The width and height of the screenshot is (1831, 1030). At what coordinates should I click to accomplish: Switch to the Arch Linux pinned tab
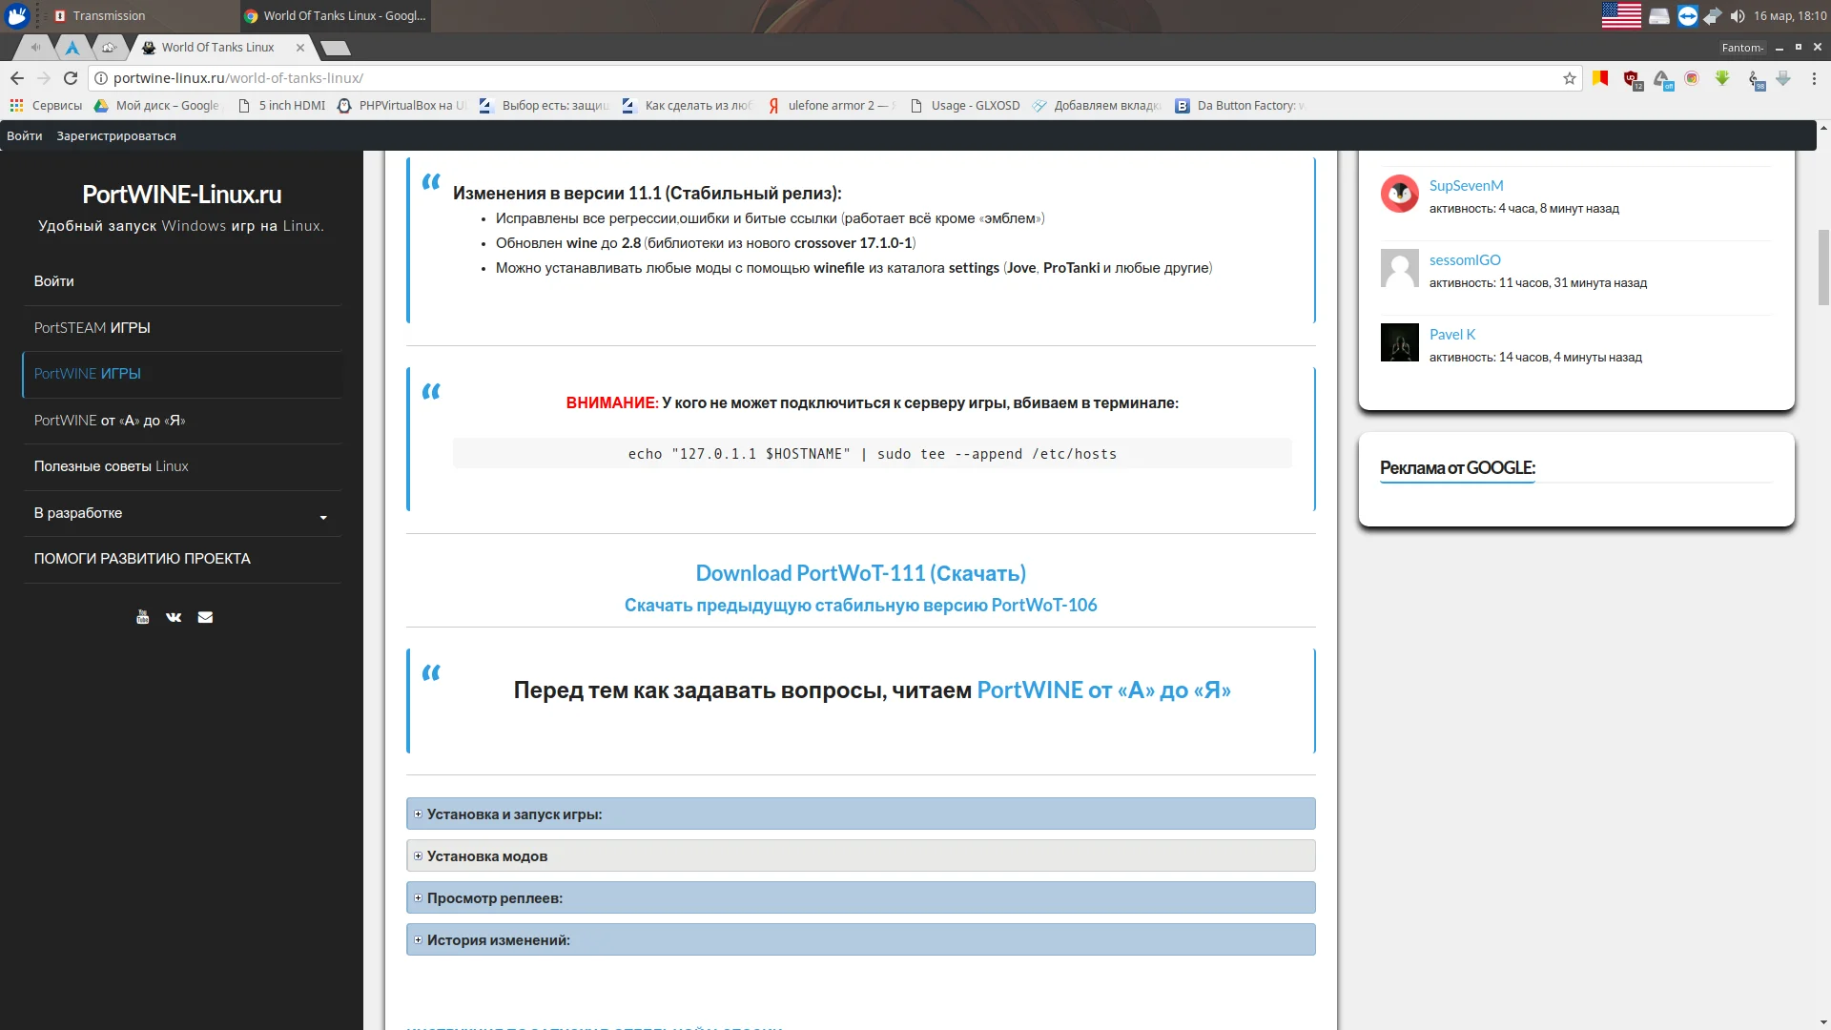pyautogui.click(x=72, y=47)
